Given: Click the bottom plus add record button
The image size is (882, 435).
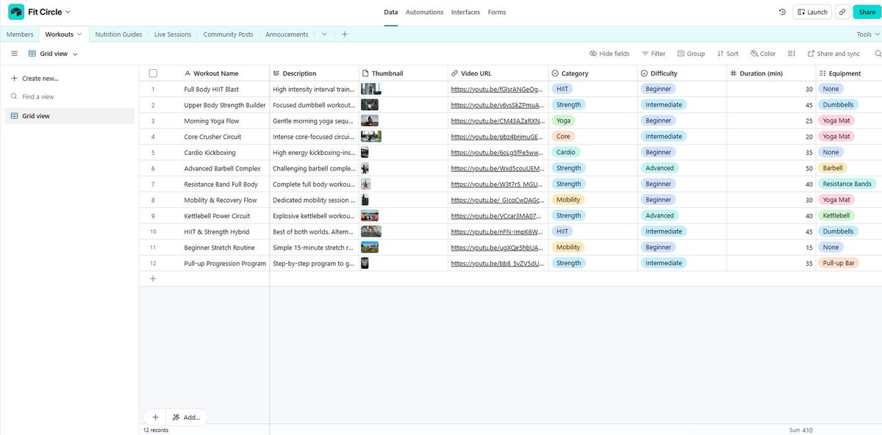Looking at the screenshot, I should click(155, 417).
